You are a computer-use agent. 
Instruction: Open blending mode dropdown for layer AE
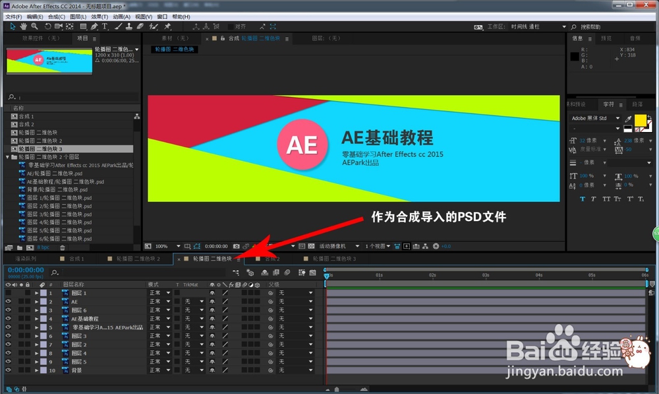click(x=159, y=302)
